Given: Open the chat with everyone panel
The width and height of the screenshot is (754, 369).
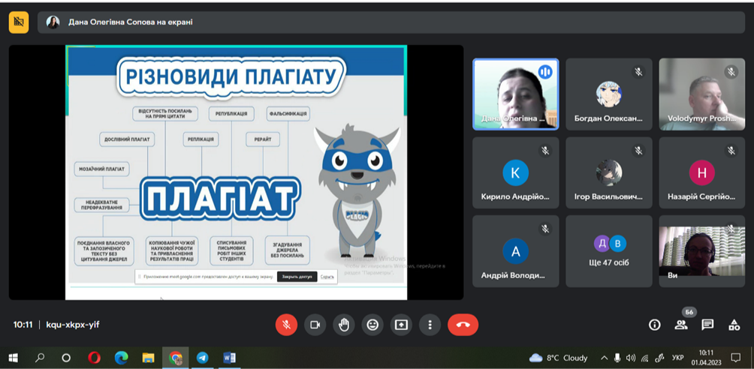Looking at the screenshot, I should click(x=707, y=325).
